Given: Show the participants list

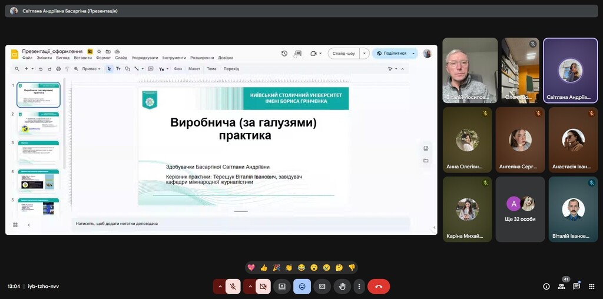Looking at the screenshot, I should tap(561, 287).
